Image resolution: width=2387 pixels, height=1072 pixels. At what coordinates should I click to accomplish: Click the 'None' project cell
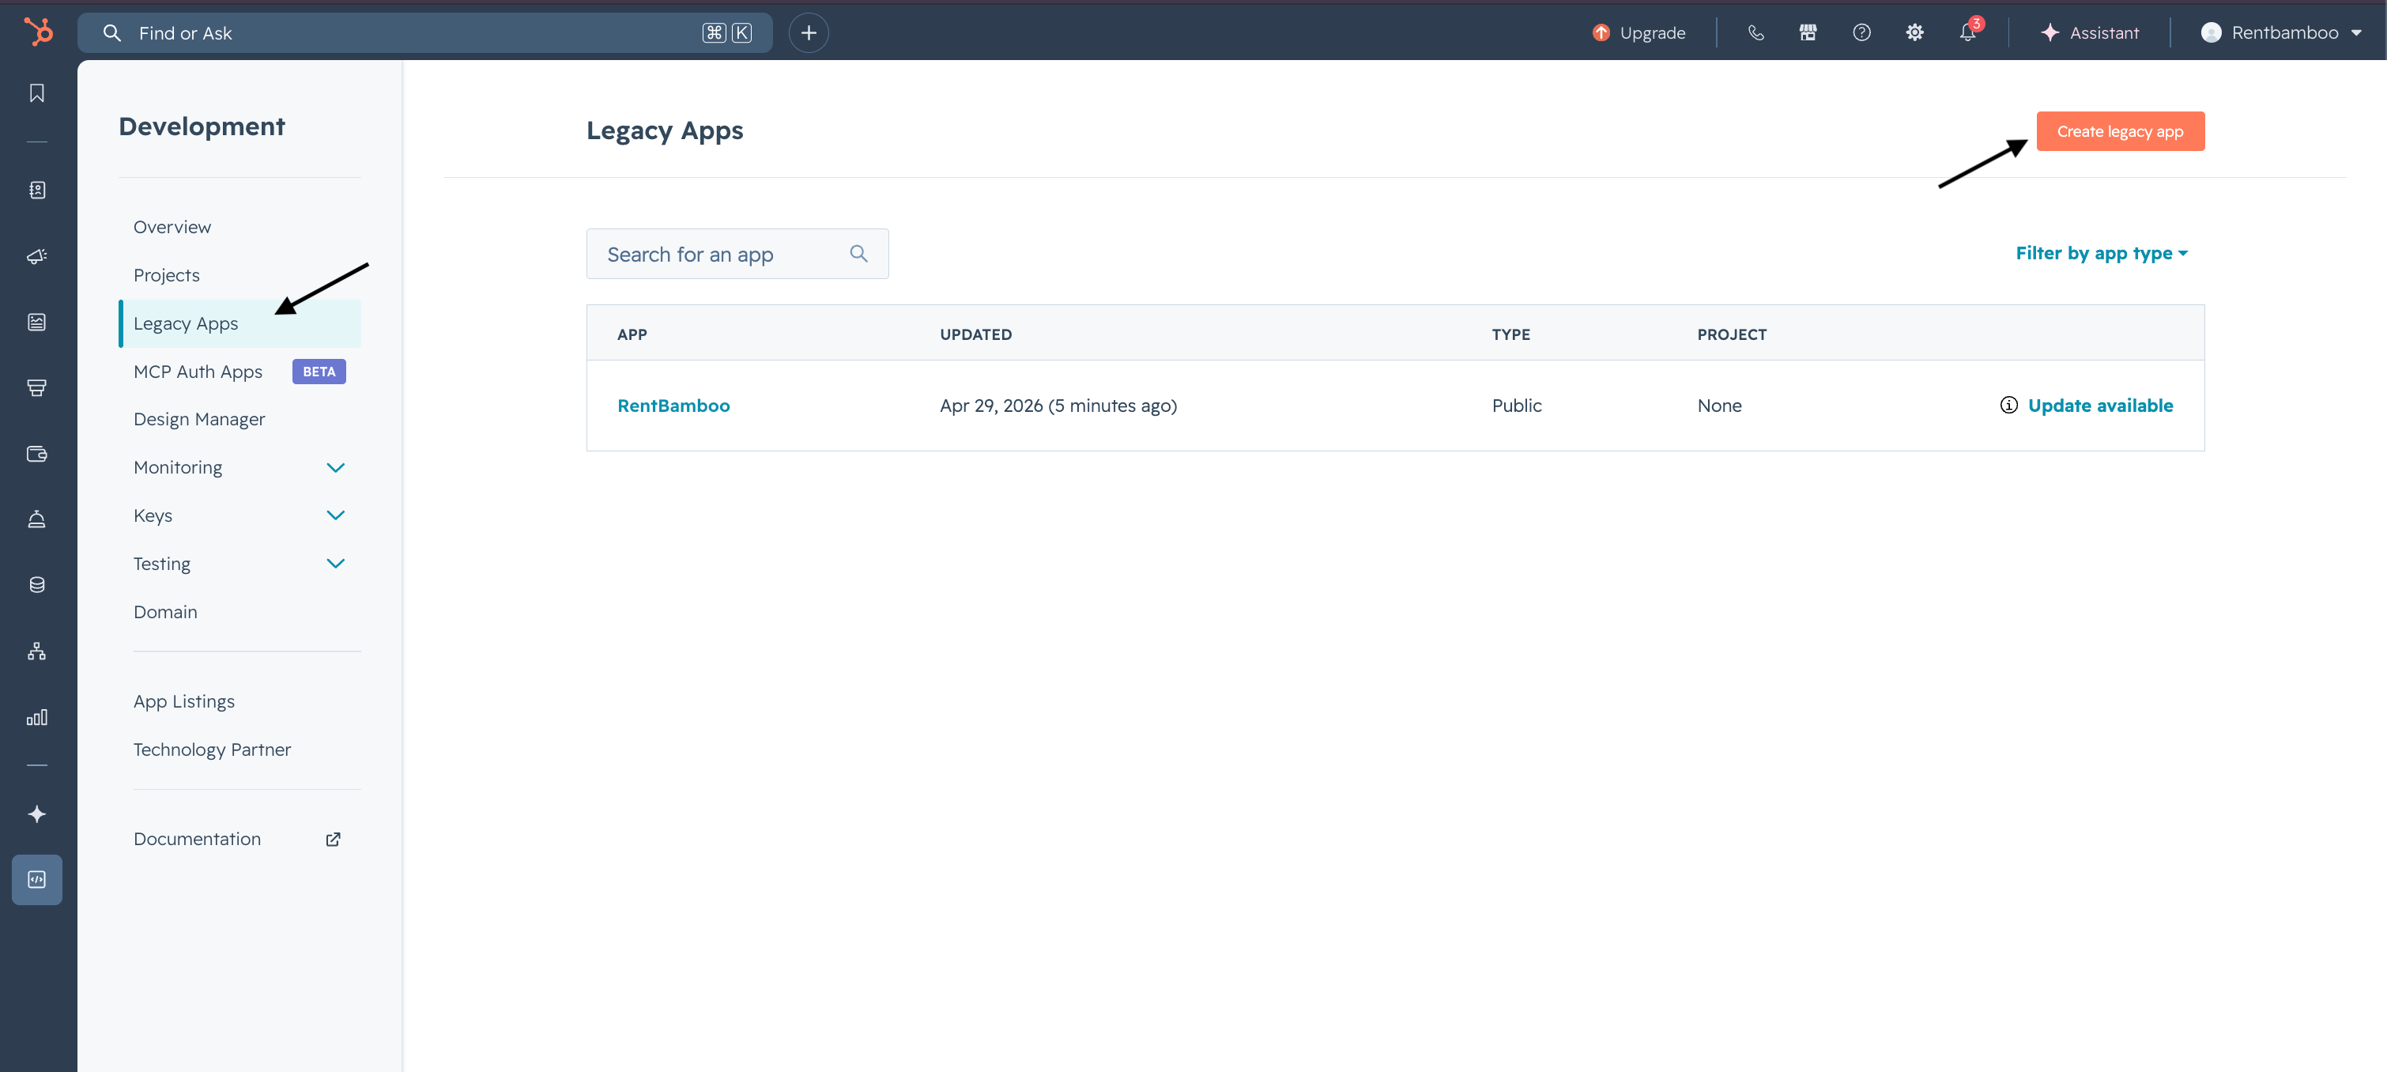coord(1720,406)
